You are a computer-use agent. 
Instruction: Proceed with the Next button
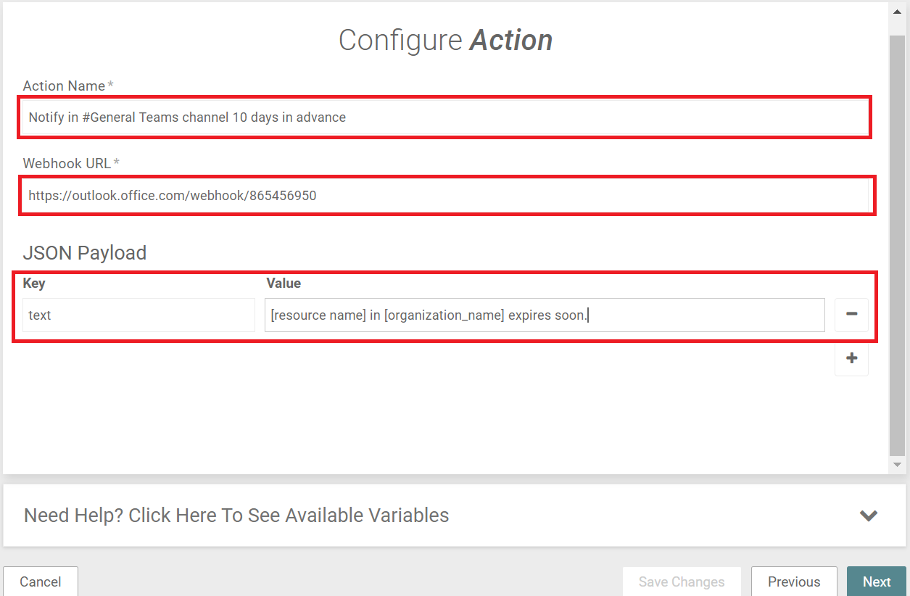pos(877,581)
